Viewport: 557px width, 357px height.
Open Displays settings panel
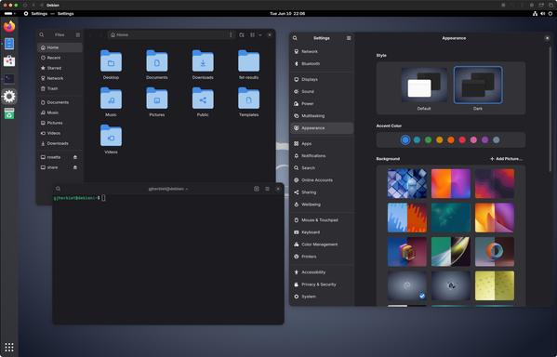[322, 79]
